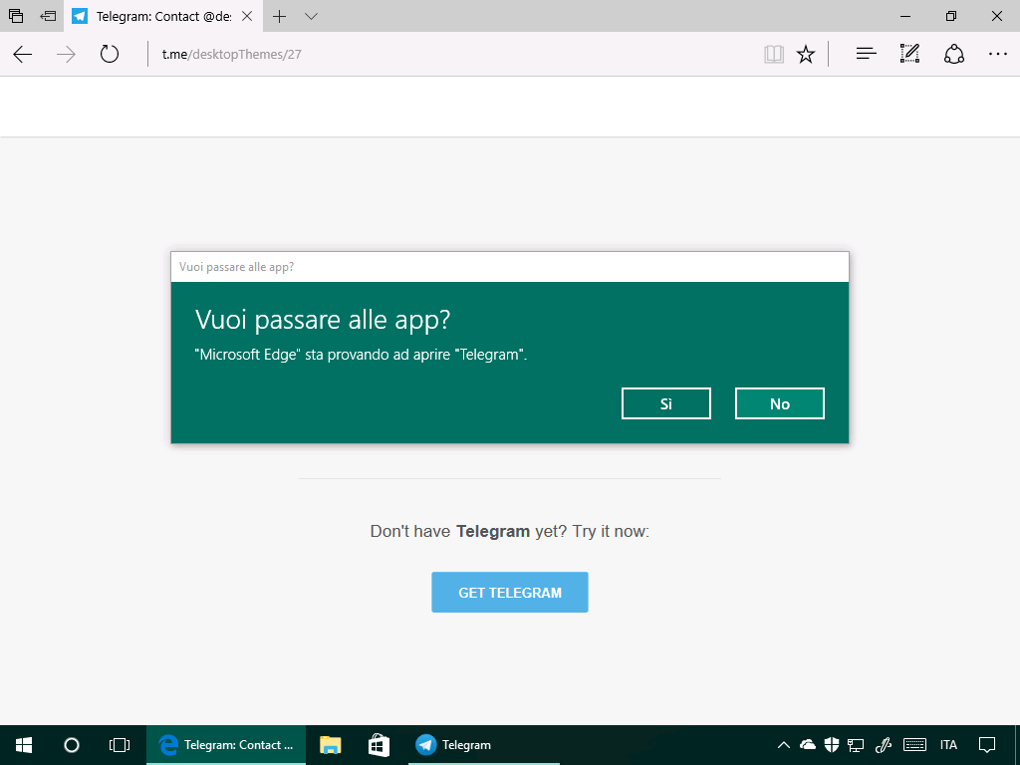1020x765 pixels.
Task: Switch to Telegram app on taskbar
Action: pos(484,745)
